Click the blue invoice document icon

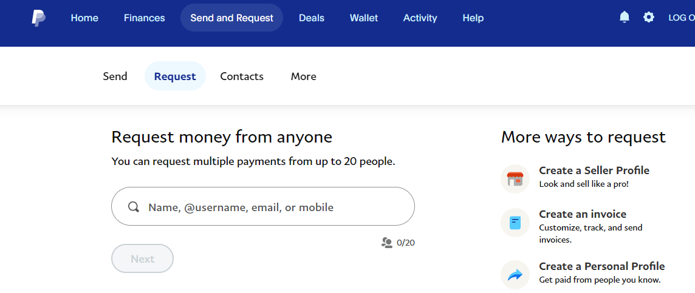click(x=515, y=223)
